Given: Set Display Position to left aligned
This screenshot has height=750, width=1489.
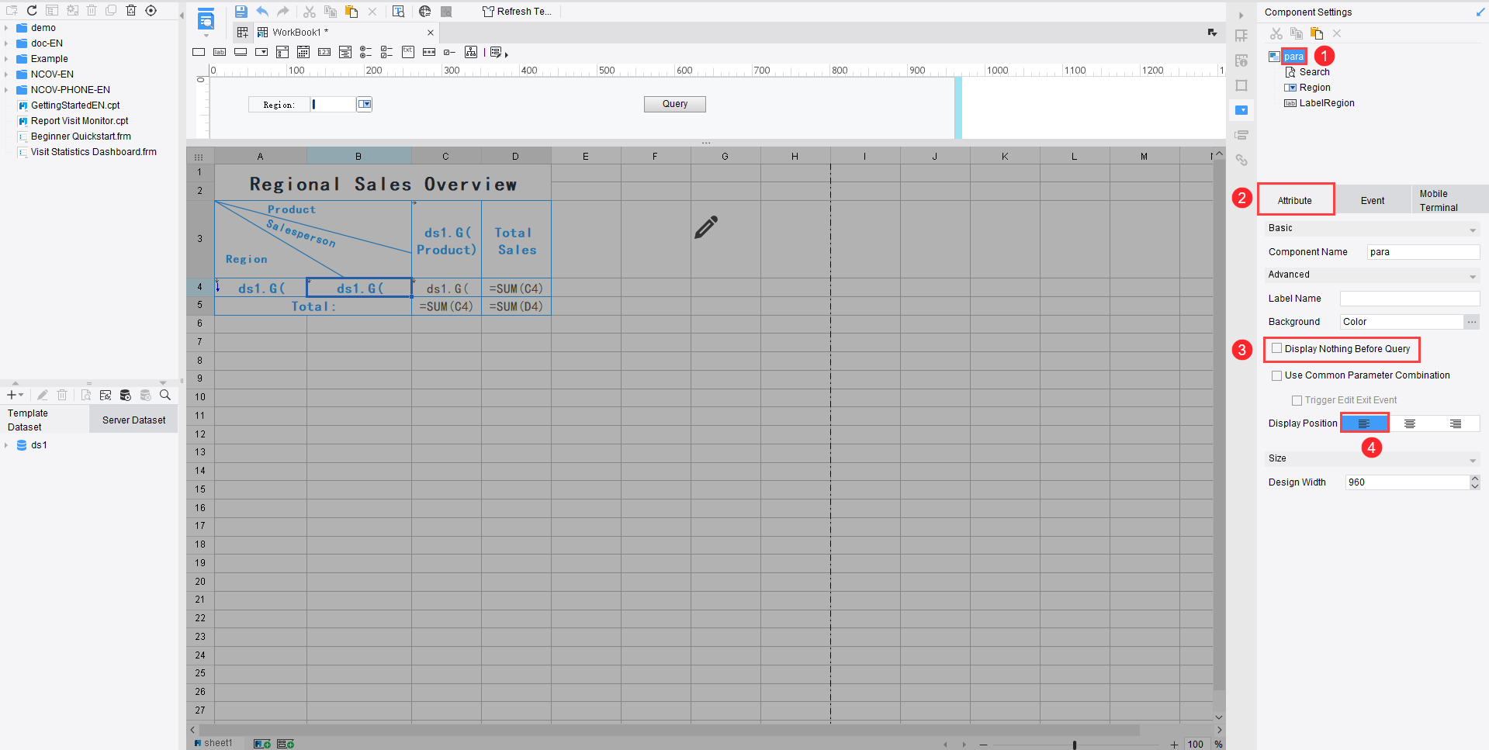Looking at the screenshot, I should (1364, 423).
